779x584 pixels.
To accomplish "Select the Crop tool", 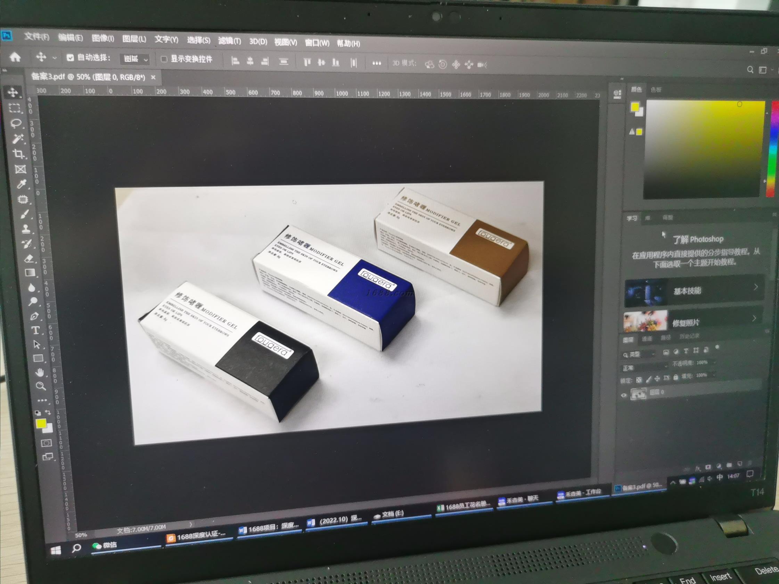I will [19, 154].
